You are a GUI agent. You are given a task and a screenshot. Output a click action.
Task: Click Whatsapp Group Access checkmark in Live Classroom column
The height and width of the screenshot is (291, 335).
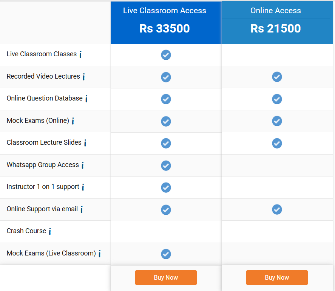166,166
